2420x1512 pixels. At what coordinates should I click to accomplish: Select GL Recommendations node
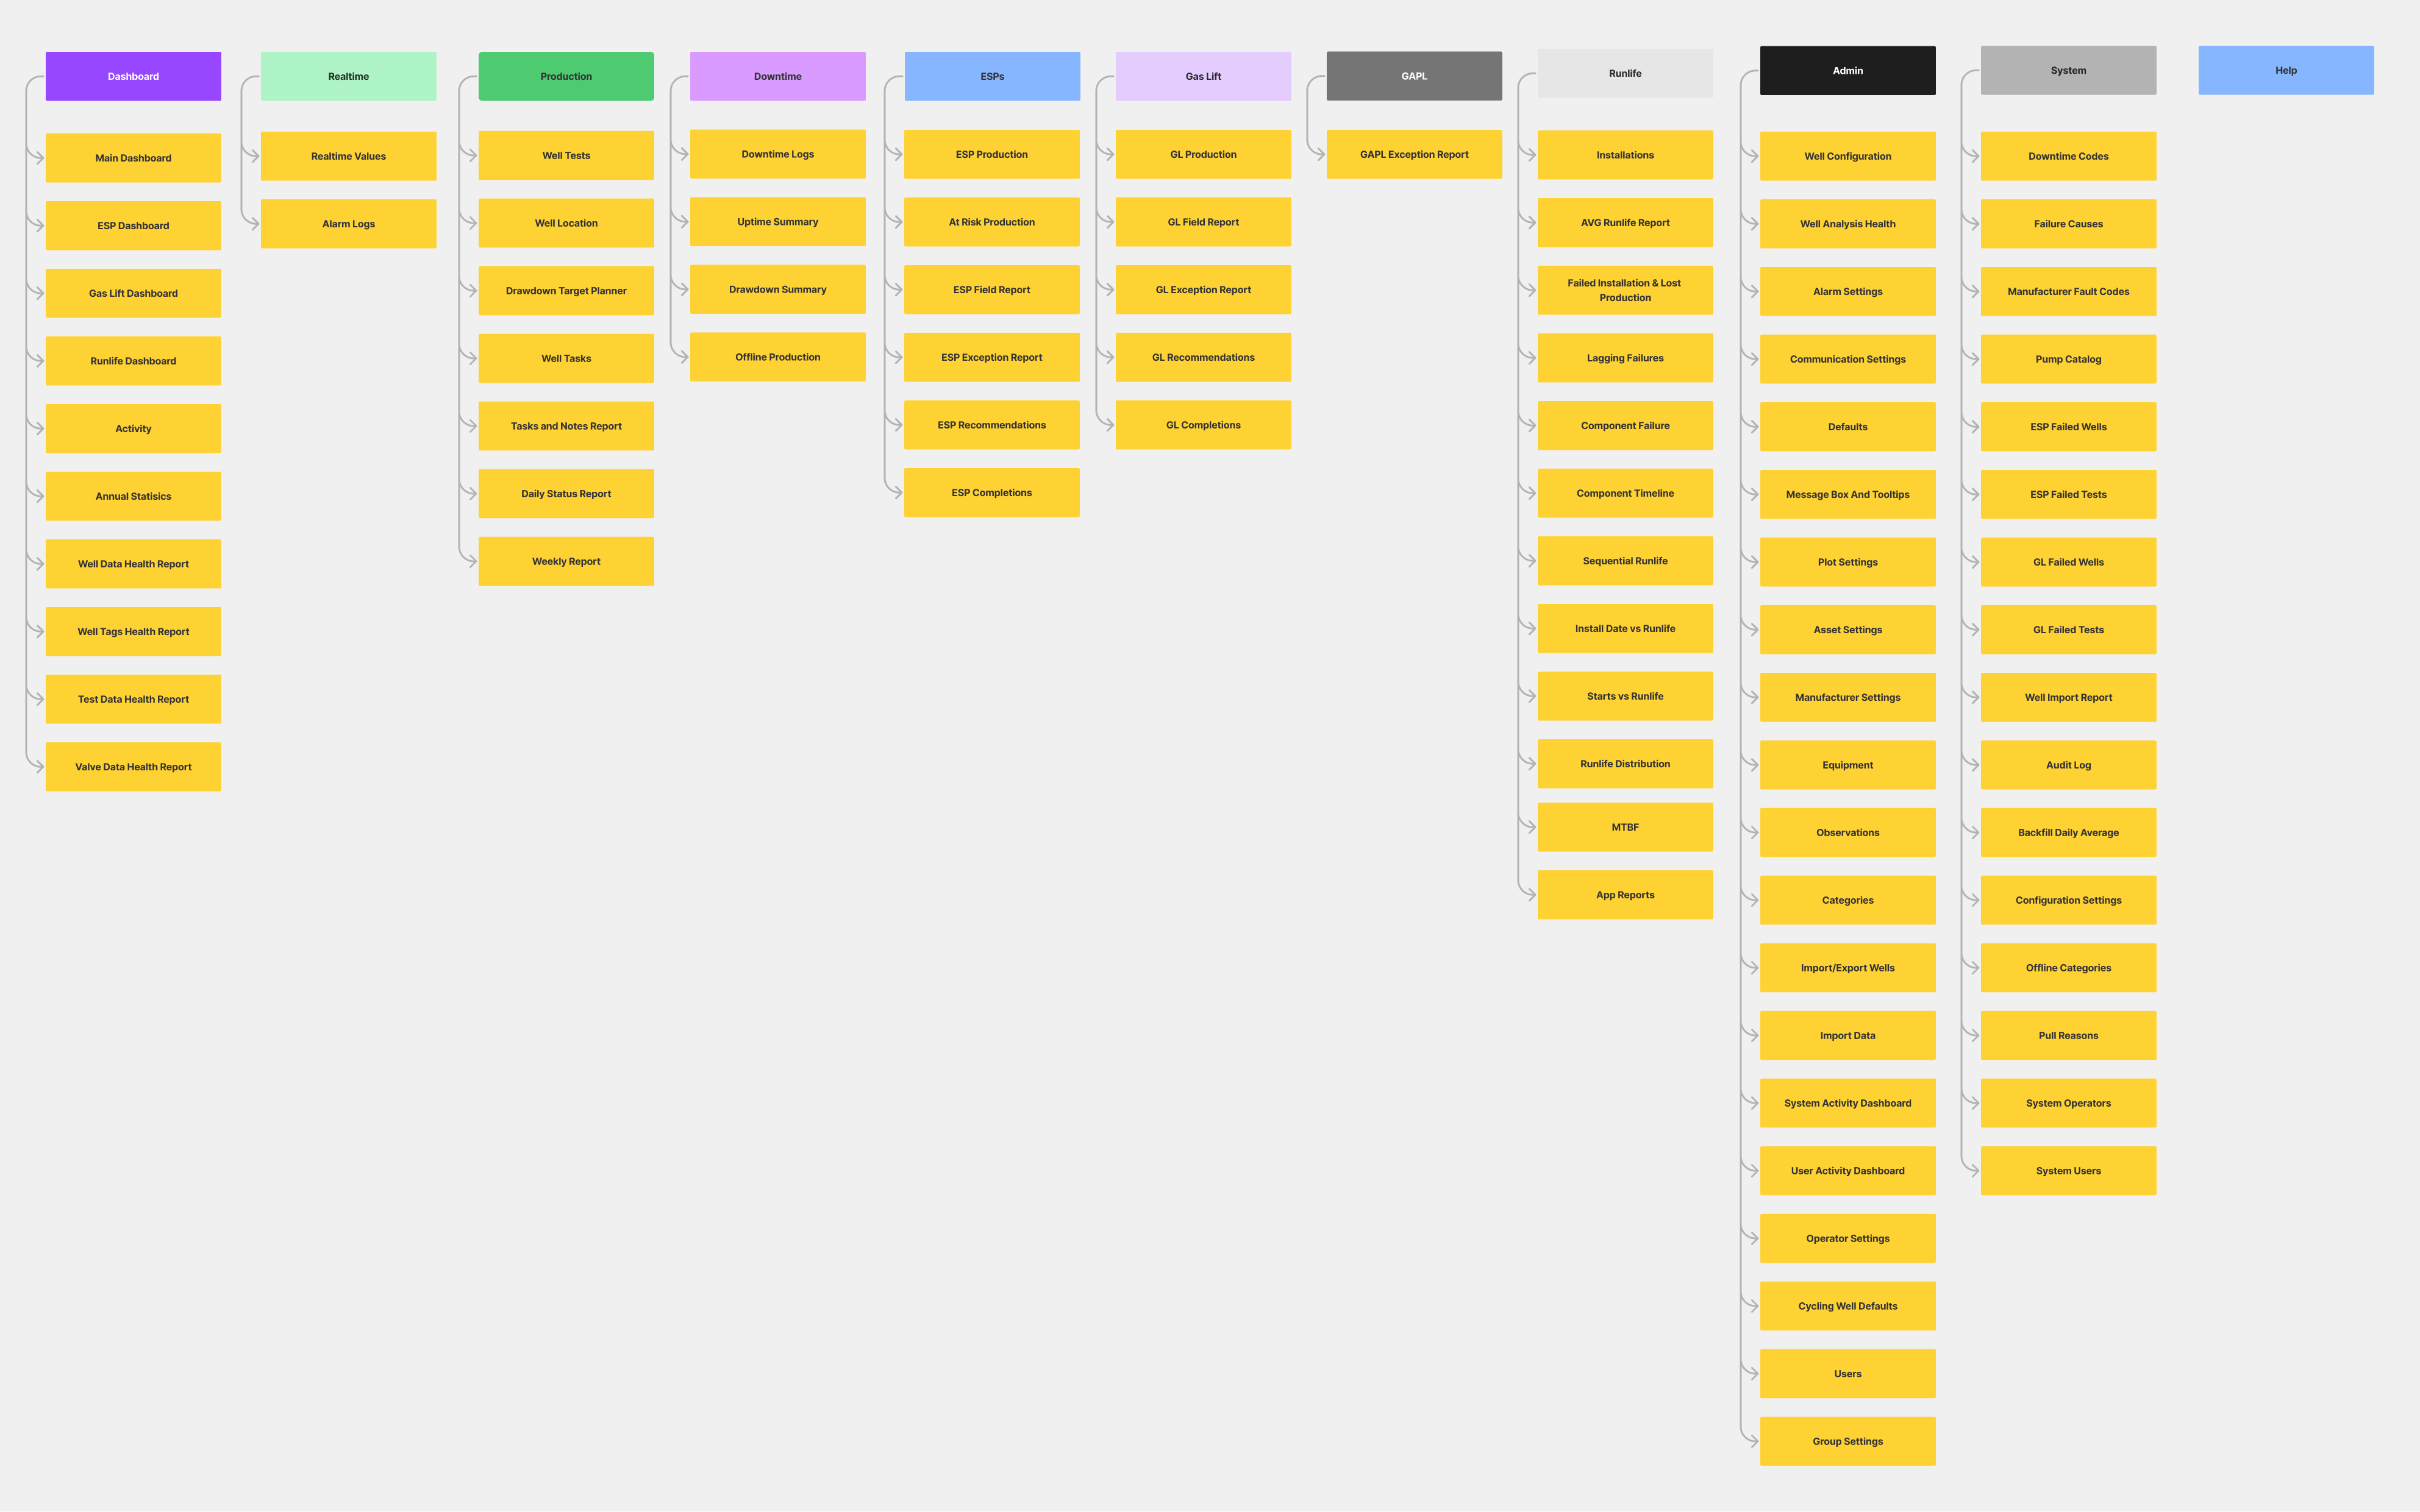(1202, 357)
